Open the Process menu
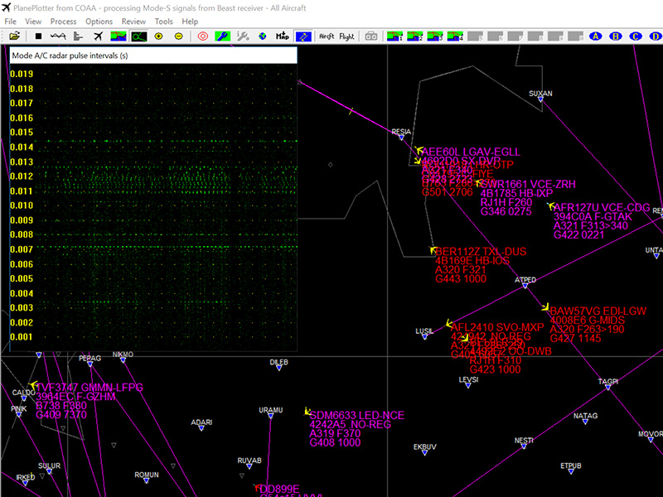The width and height of the screenshot is (663, 497). pos(64,22)
